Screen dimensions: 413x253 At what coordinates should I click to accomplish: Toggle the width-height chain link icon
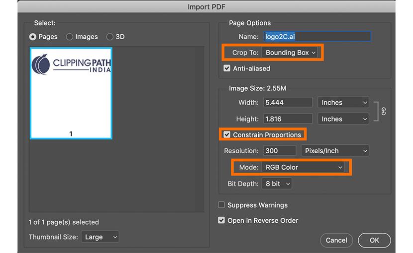[384, 111]
